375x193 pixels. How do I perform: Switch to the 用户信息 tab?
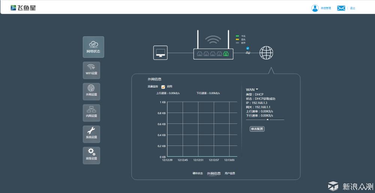[230, 174]
